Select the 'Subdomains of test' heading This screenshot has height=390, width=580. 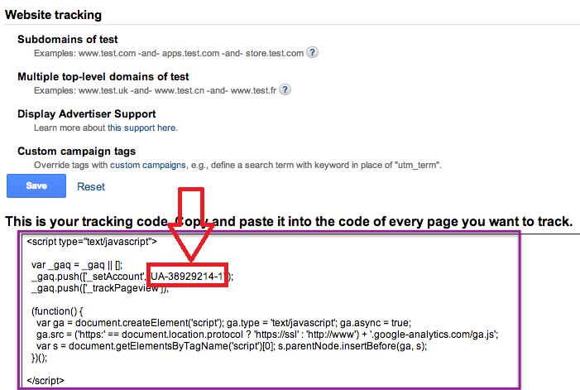tap(68, 39)
